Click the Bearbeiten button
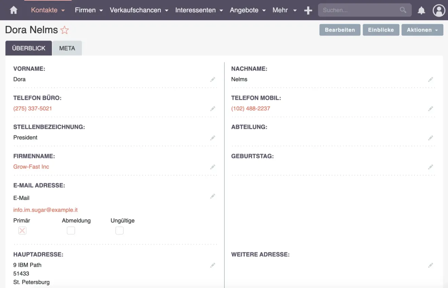Viewport: 448px width, 288px height. [x=339, y=30]
